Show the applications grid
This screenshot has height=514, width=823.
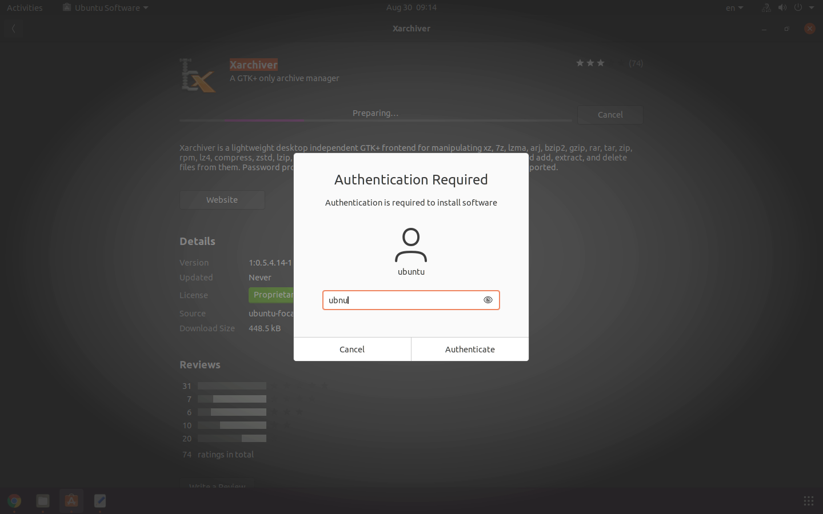(808, 501)
